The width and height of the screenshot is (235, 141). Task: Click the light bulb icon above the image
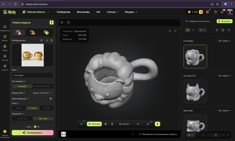point(47,40)
